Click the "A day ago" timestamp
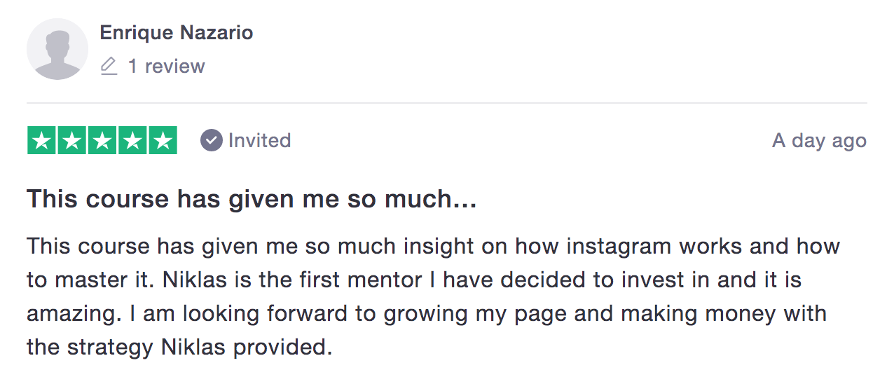 click(819, 141)
